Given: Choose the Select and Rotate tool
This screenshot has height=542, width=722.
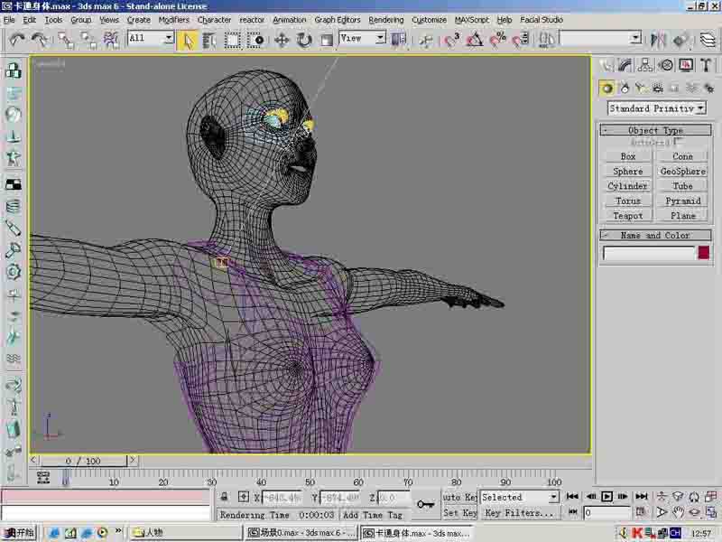Looking at the screenshot, I should [x=304, y=40].
